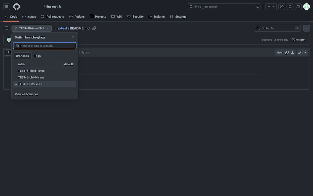Viewport: 313px width, 196px height.
Task: Open the Issues icon in top header
Action: point(282,7)
